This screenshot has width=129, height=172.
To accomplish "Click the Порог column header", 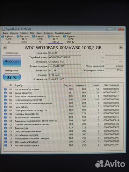I will (x=96, y=85).
